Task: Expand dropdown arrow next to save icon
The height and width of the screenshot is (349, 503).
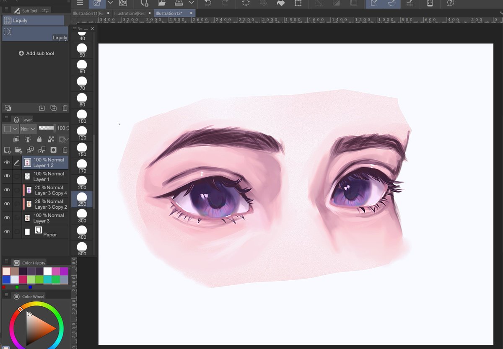Action: 192,3
